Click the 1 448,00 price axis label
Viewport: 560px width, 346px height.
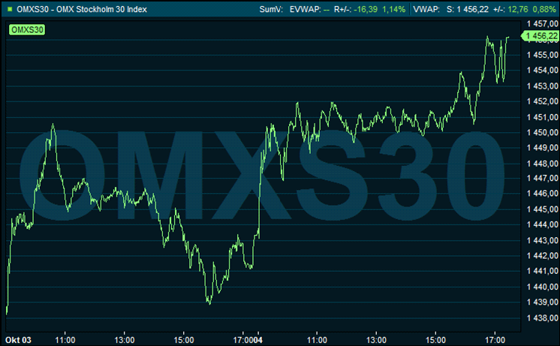[543, 164]
